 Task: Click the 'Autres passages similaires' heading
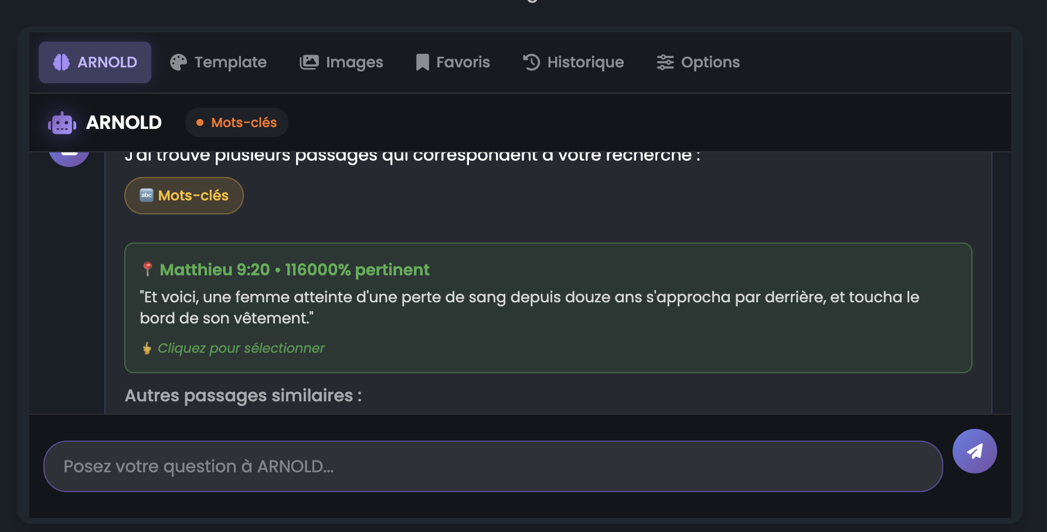pos(243,395)
